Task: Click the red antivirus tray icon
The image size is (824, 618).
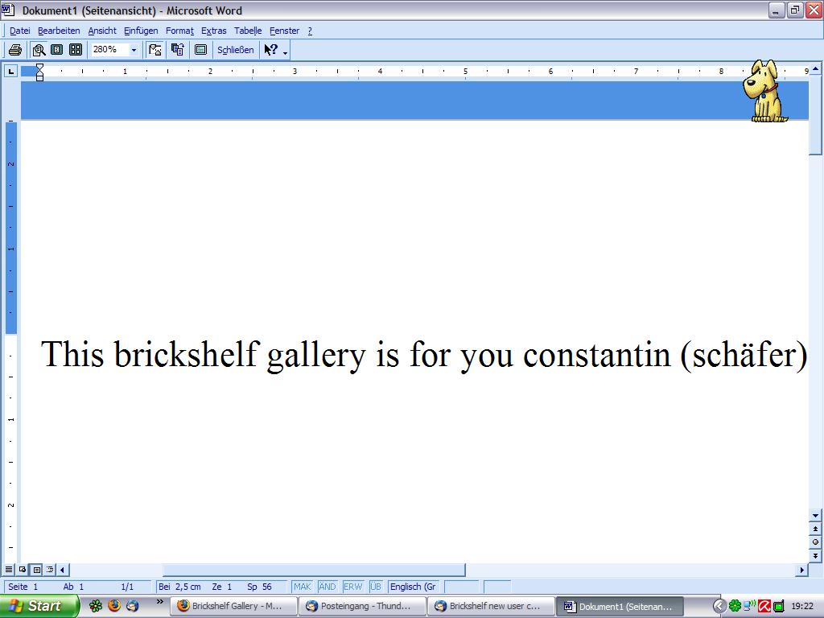Action: [x=764, y=607]
